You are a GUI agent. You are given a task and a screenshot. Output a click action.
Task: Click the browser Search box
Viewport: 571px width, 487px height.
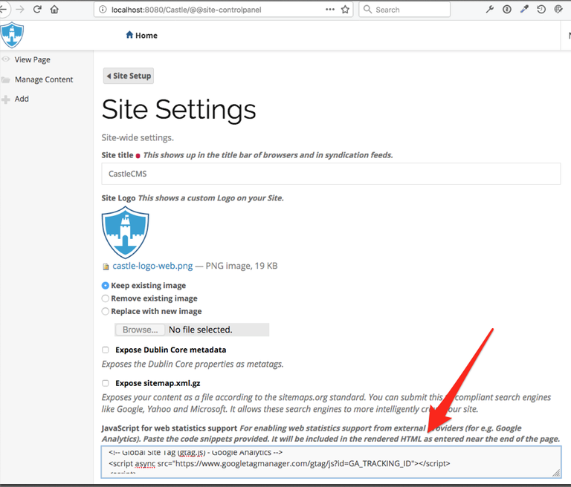(404, 10)
